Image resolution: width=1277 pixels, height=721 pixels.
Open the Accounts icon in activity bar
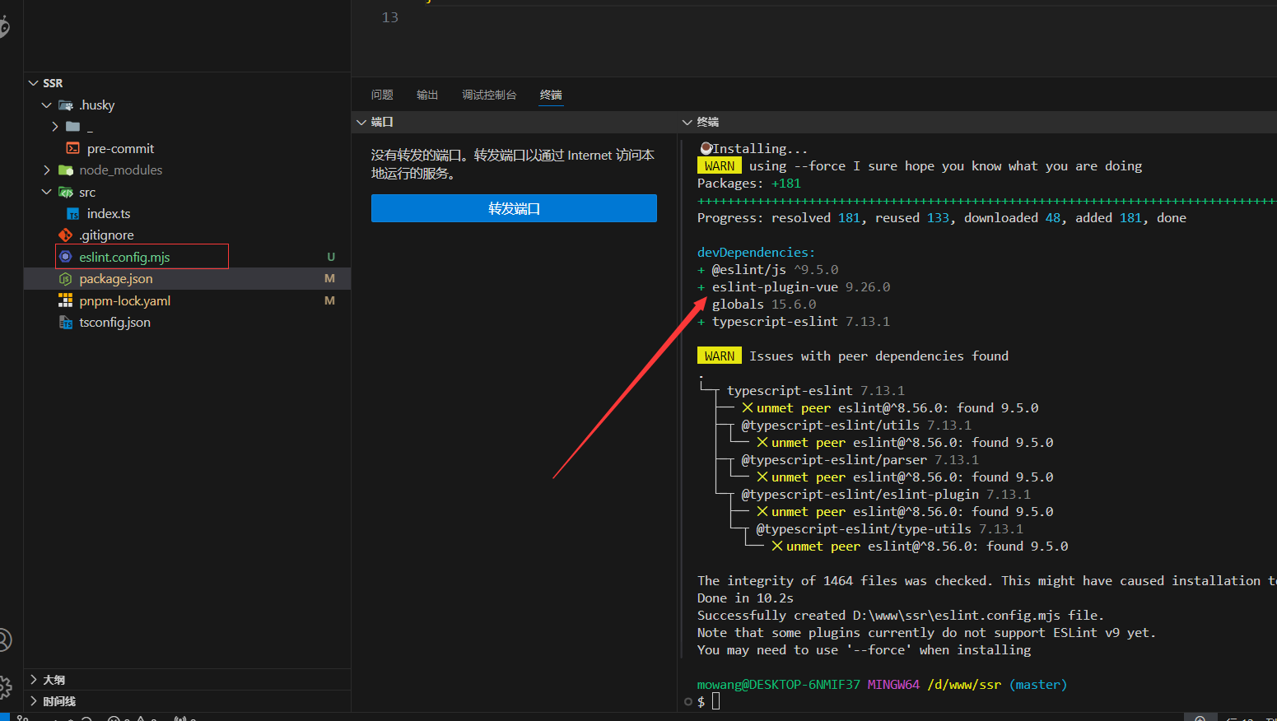point(4,640)
